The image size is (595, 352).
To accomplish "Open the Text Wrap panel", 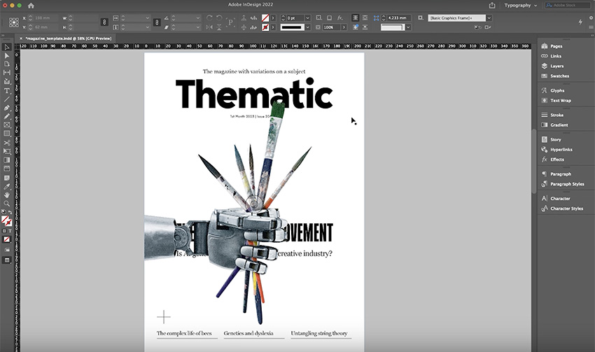I will 560,100.
